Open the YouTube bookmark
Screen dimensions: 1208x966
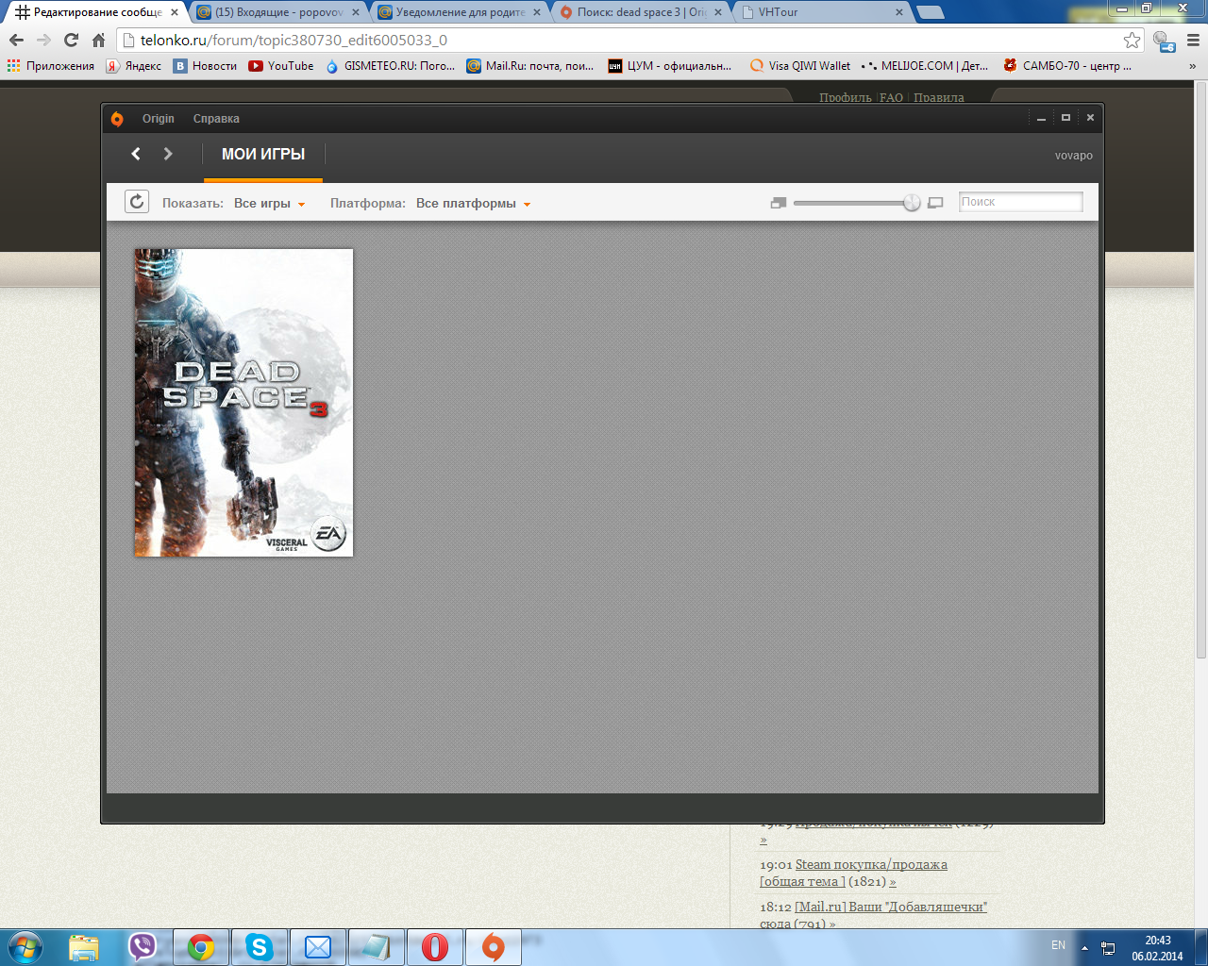tap(281, 66)
